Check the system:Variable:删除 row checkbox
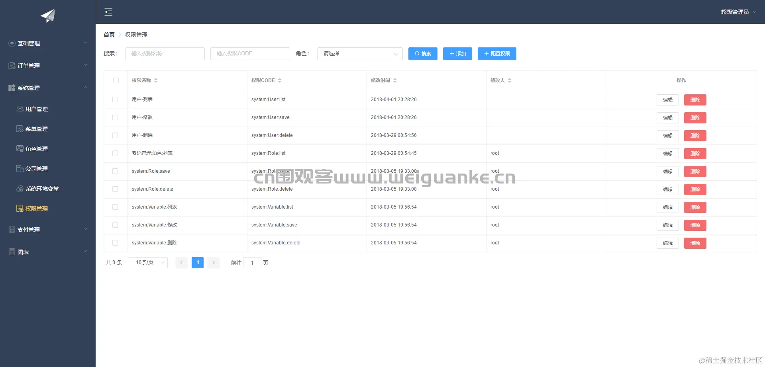The image size is (765, 367). click(x=115, y=243)
